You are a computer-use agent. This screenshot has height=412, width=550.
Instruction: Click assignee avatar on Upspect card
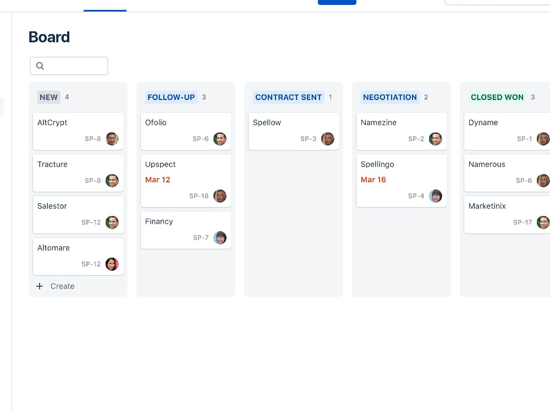coord(220,196)
